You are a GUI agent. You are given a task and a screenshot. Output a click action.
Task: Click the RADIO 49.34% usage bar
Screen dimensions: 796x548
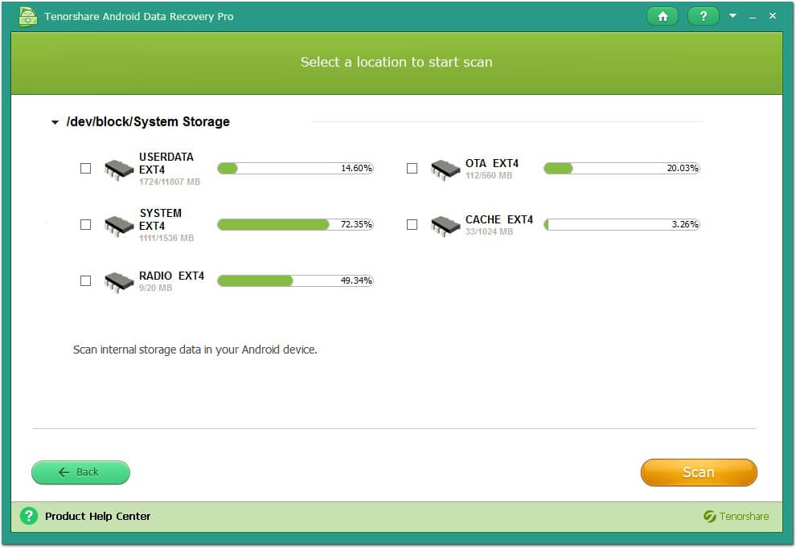point(295,280)
